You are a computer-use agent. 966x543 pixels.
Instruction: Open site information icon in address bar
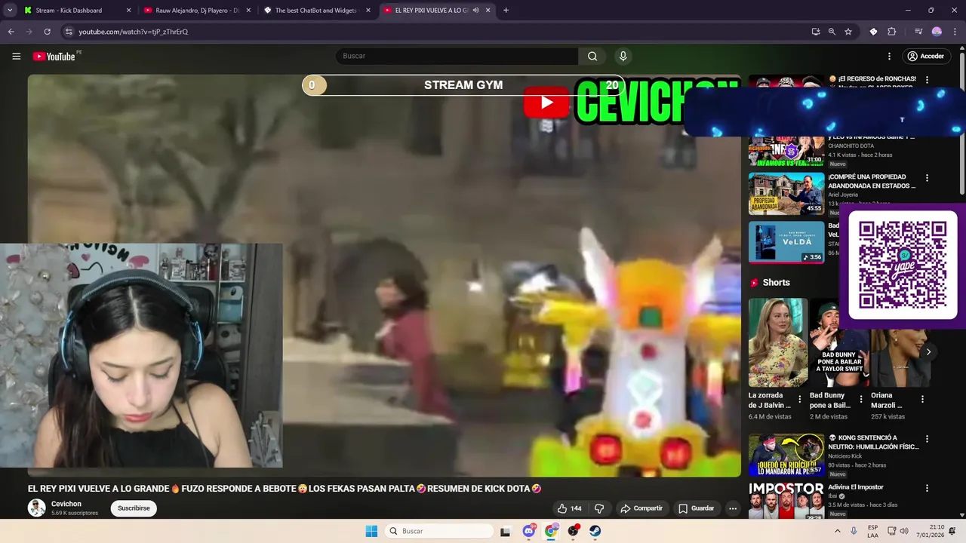69,32
